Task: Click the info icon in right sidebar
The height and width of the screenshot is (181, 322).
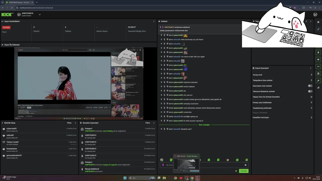Action: tap(318, 22)
